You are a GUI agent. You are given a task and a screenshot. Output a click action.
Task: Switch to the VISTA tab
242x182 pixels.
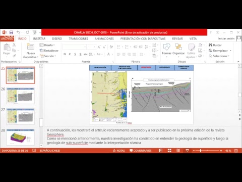click(193, 38)
